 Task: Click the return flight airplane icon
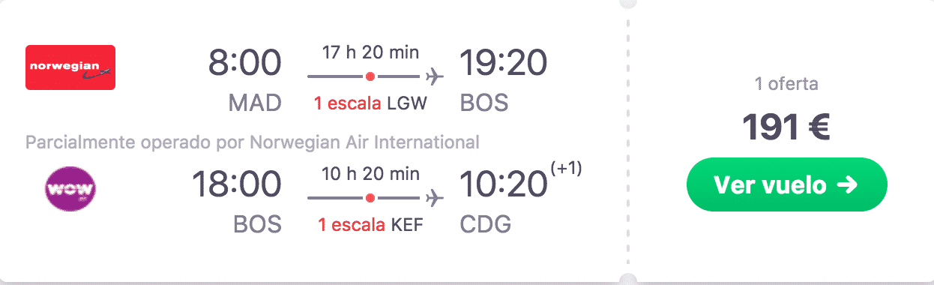pos(433,198)
